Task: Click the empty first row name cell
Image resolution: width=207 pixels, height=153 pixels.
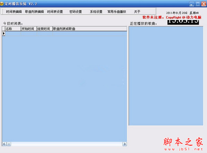Action: 13,34
